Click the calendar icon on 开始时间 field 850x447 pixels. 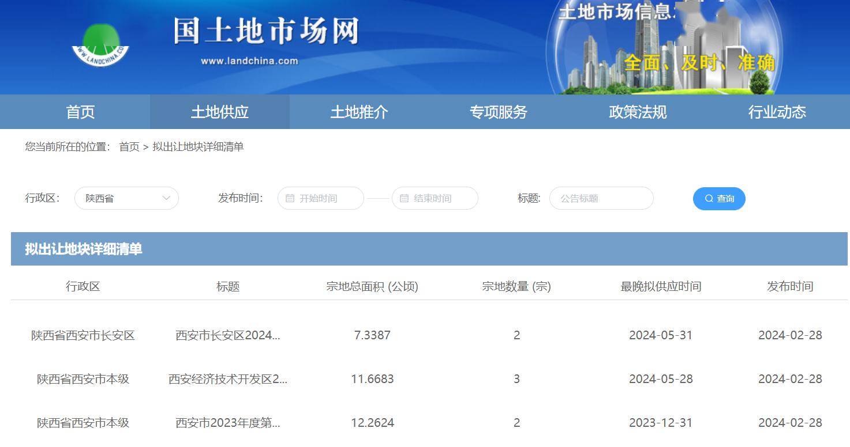pos(289,198)
